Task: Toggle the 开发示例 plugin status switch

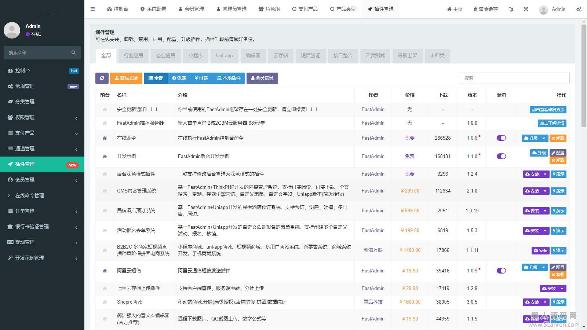Action: tap(501, 156)
